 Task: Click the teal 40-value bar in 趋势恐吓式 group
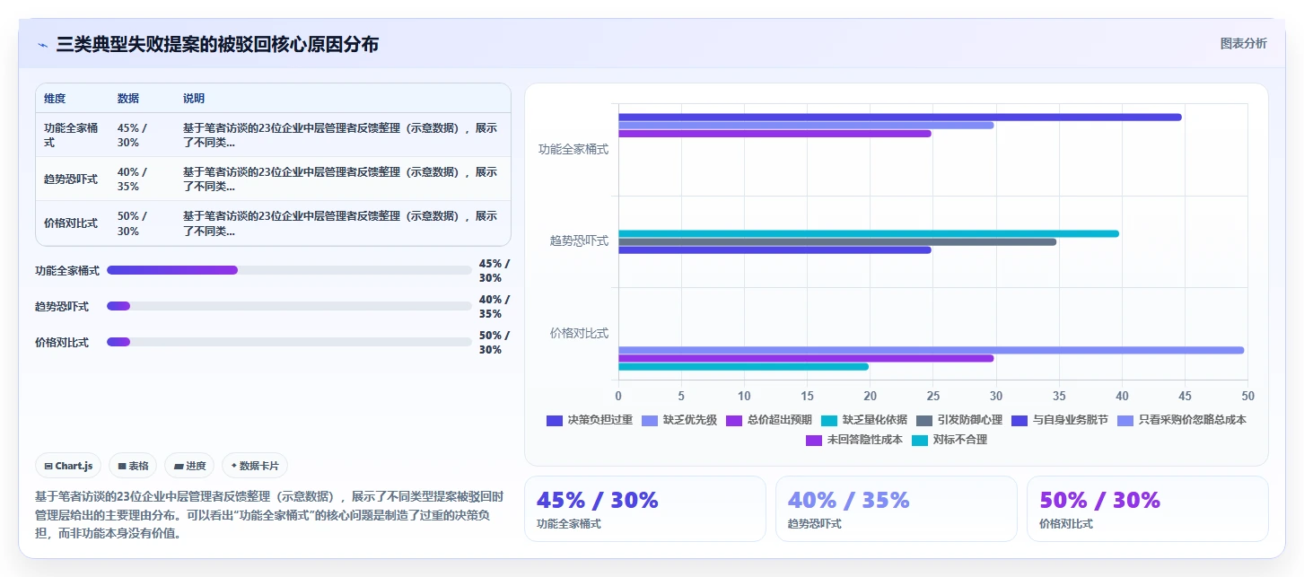868,233
